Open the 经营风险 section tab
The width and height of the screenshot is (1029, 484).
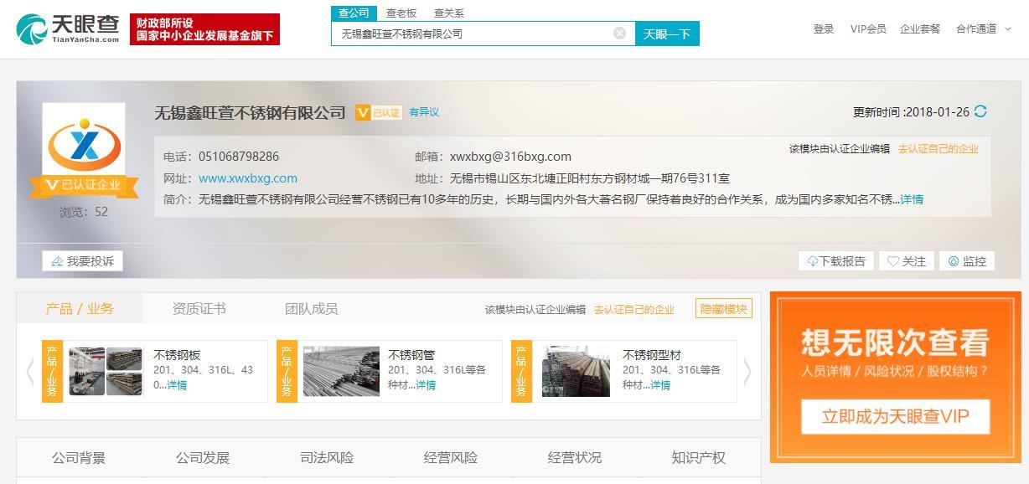click(x=451, y=458)
